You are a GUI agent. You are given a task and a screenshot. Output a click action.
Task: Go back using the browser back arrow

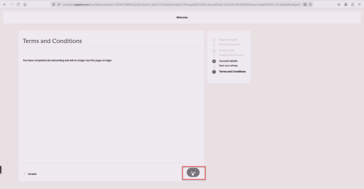tap(5, 5)
